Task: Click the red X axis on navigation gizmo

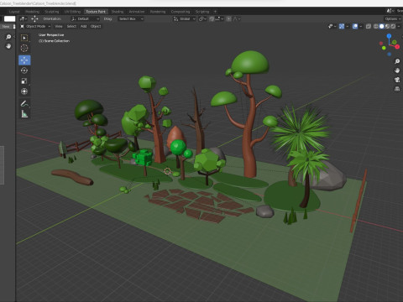Action: coord(397,47)
